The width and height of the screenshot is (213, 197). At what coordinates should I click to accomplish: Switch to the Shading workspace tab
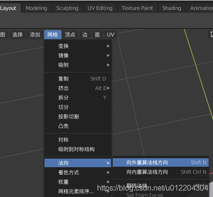tap(172, 8)
